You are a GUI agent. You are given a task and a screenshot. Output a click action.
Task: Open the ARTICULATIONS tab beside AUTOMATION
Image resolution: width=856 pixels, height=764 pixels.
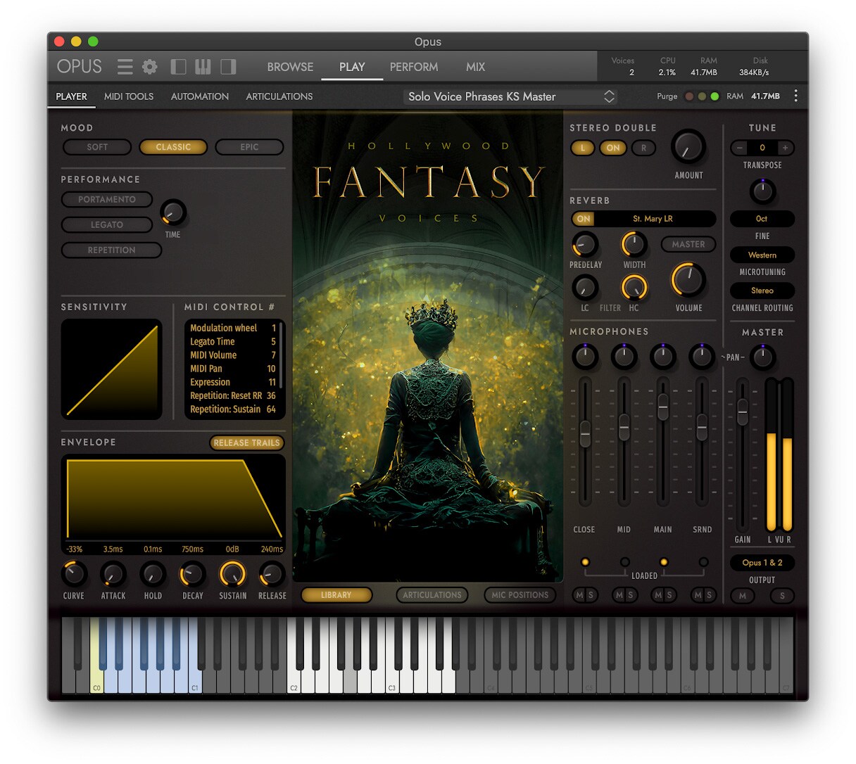click(x=279, y=96)
